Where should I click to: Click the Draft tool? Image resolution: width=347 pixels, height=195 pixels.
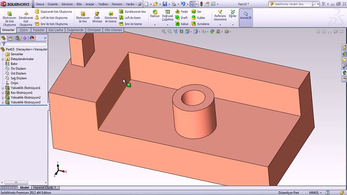(181, 18)
